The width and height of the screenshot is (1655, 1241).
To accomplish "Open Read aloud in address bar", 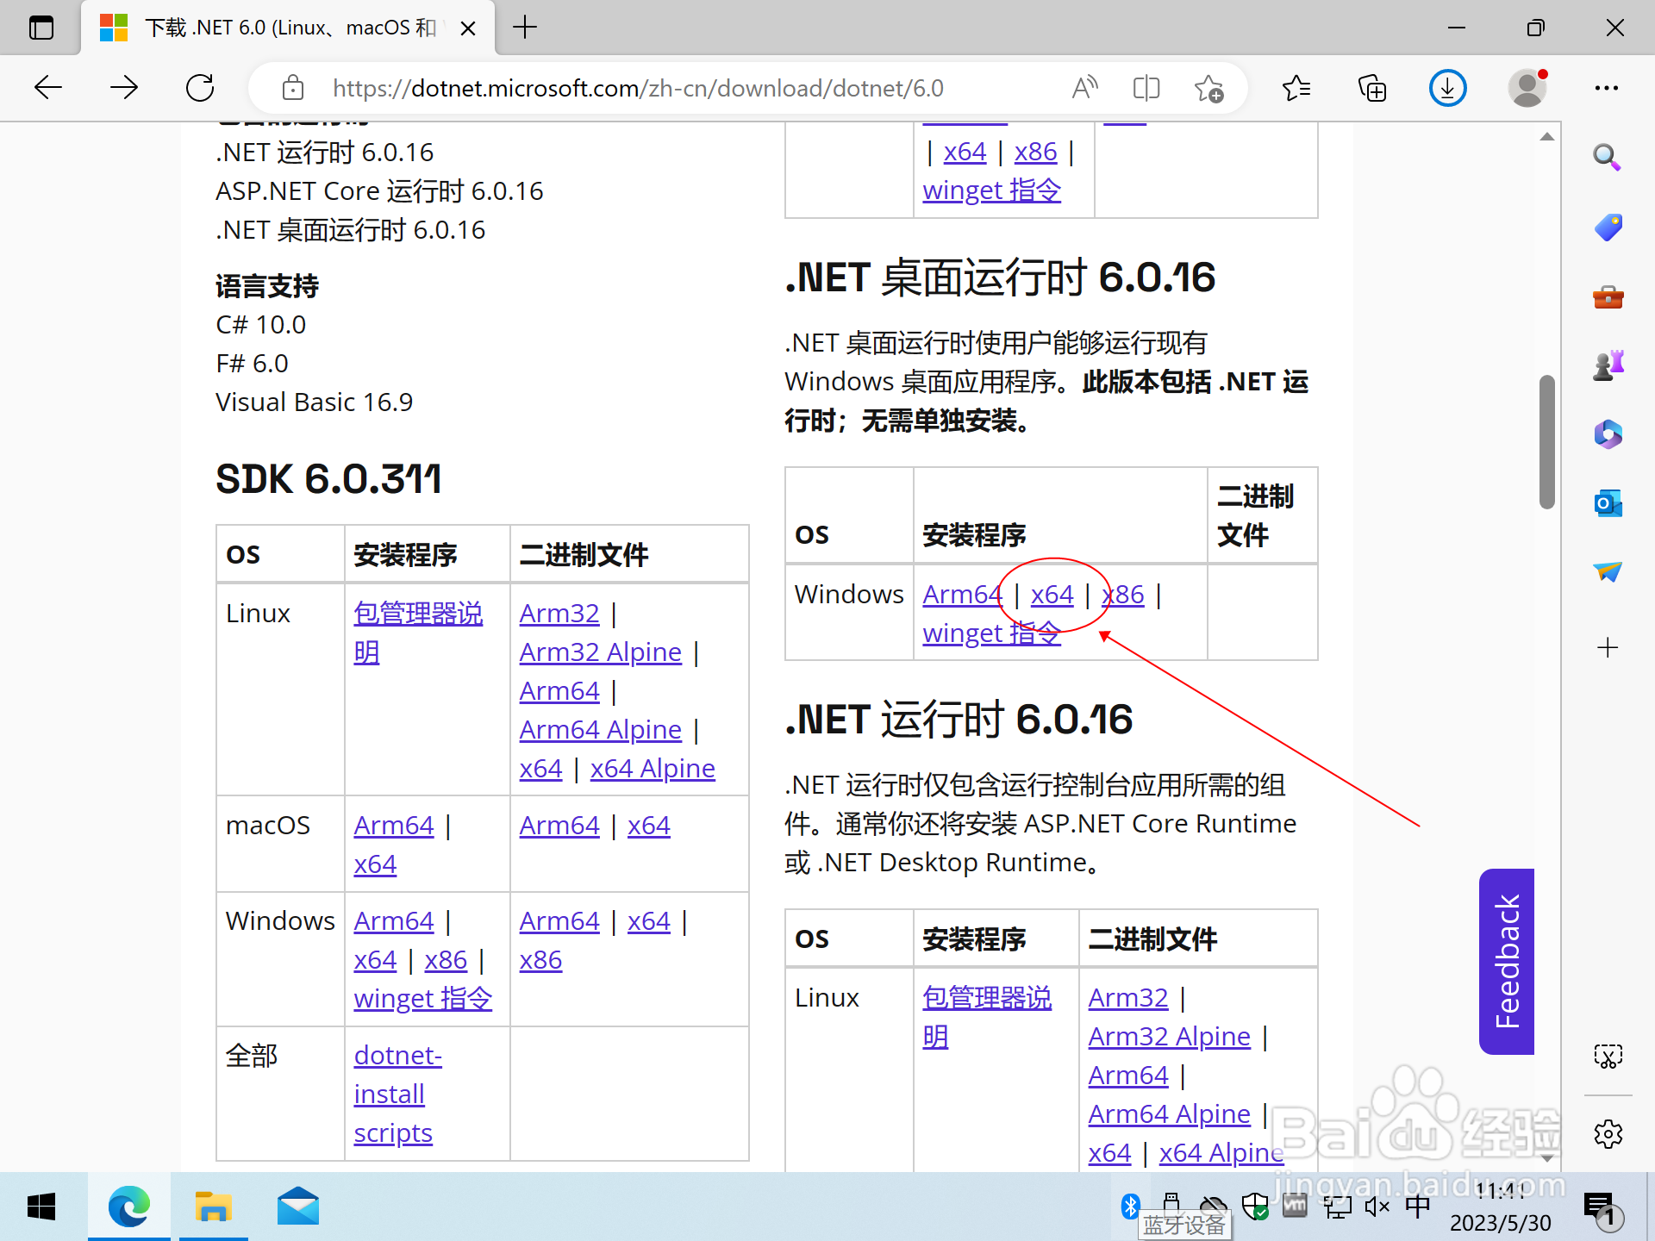I will tap(1084, 88).
